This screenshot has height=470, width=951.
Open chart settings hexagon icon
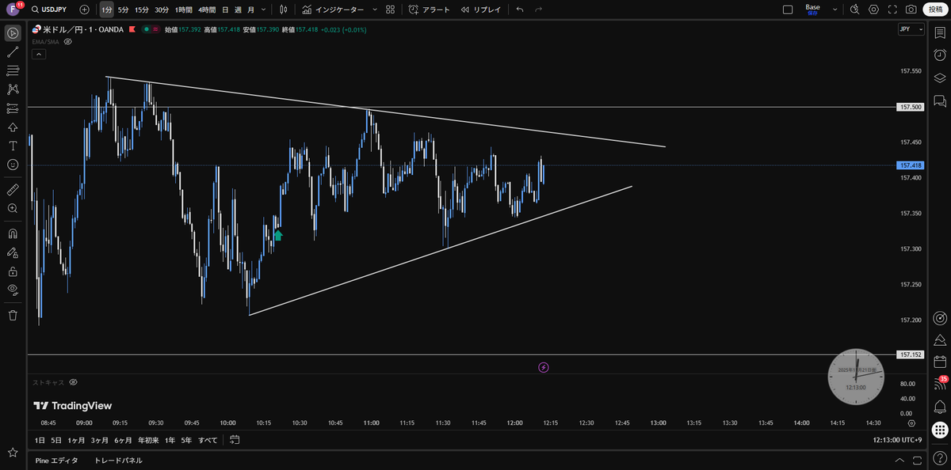point(873,9)
